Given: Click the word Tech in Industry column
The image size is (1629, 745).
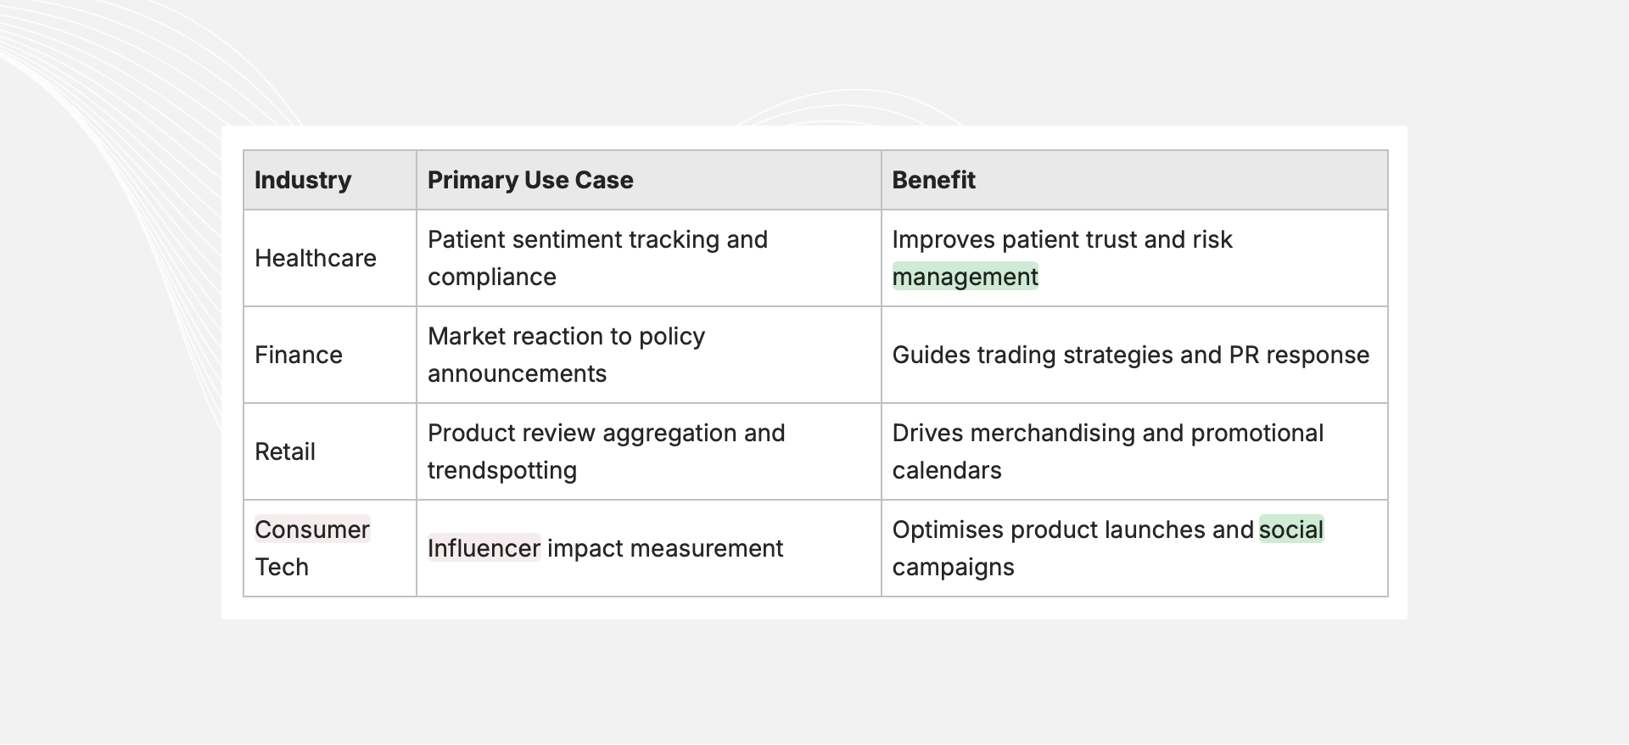Looking at the screenshot, I should point(282,567).
